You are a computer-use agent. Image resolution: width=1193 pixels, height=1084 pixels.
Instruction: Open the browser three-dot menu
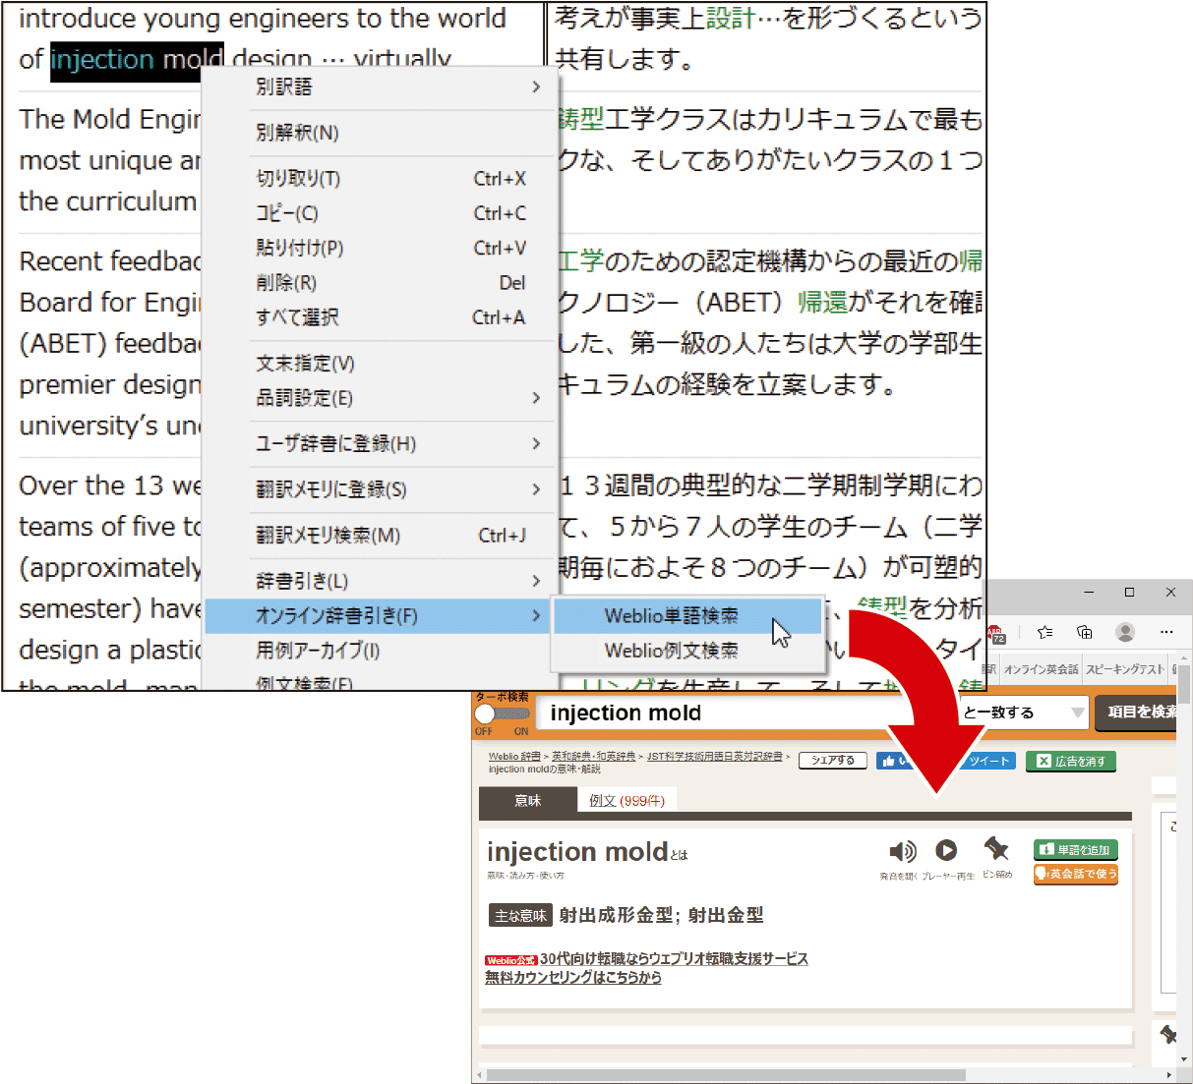click(x=1166, y=632)
